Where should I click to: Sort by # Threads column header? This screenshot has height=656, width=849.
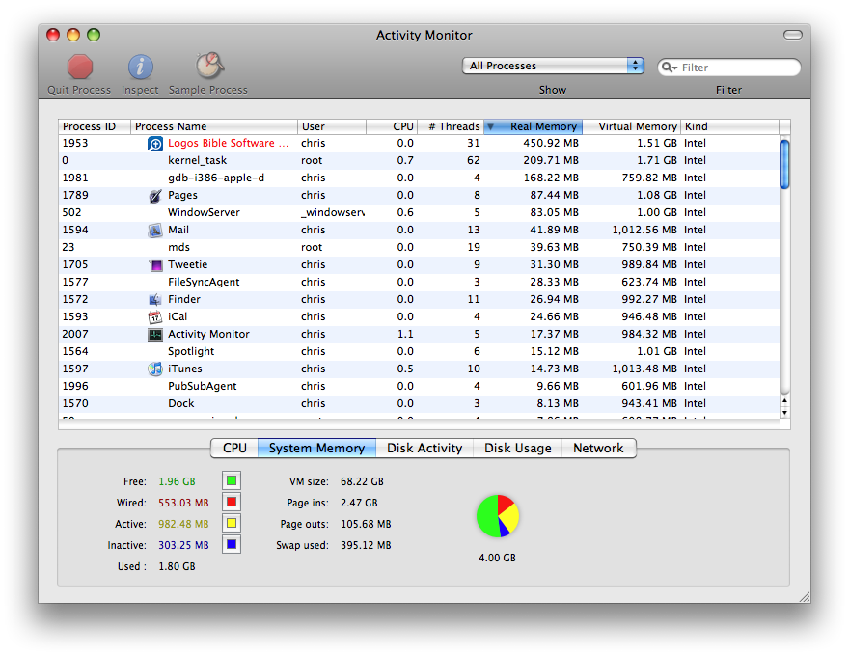[x=451, y=126]
